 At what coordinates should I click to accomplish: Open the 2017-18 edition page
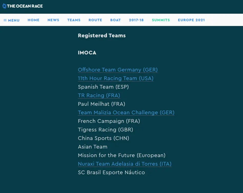click(x=136, y=20)
